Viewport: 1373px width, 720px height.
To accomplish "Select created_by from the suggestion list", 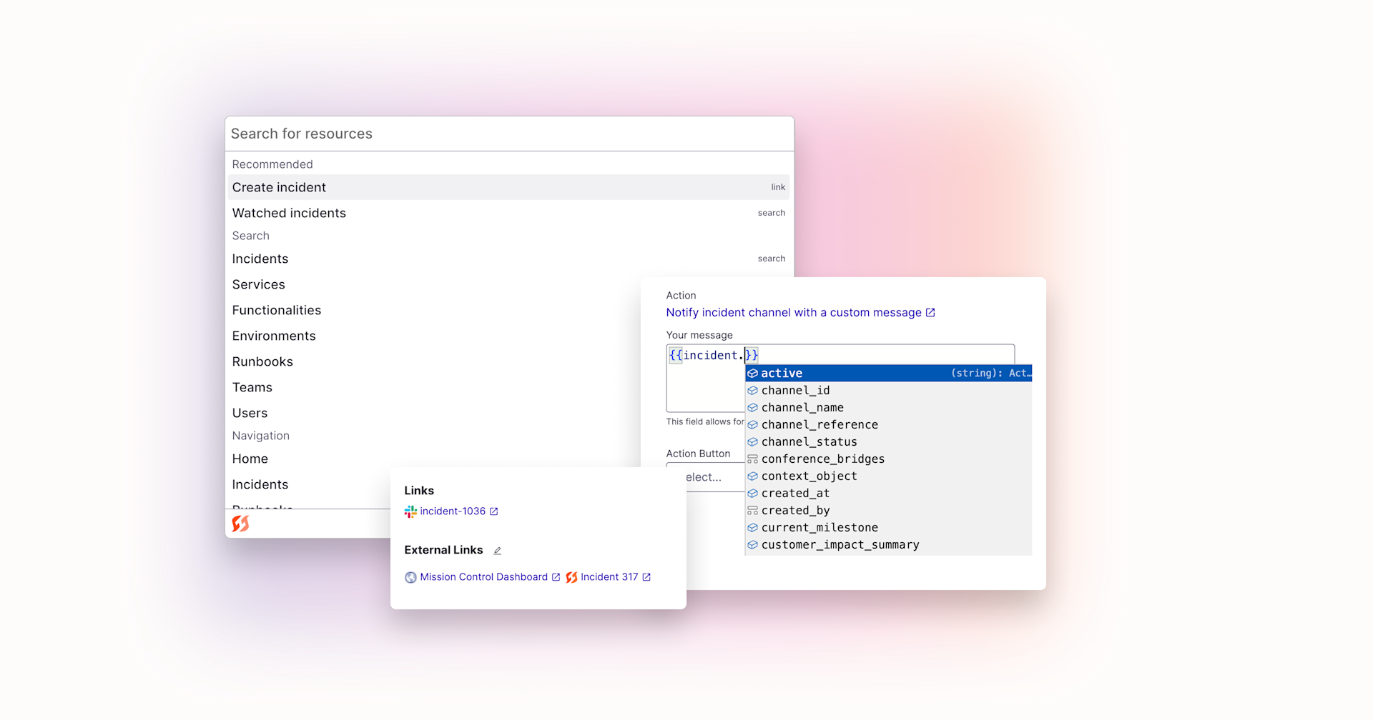I will click(x=888, y=510).
